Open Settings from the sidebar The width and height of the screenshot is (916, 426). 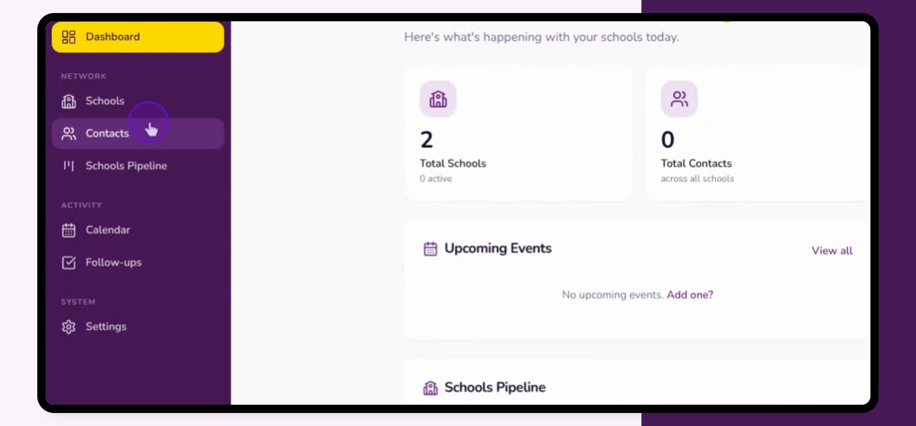coord(106,327)
